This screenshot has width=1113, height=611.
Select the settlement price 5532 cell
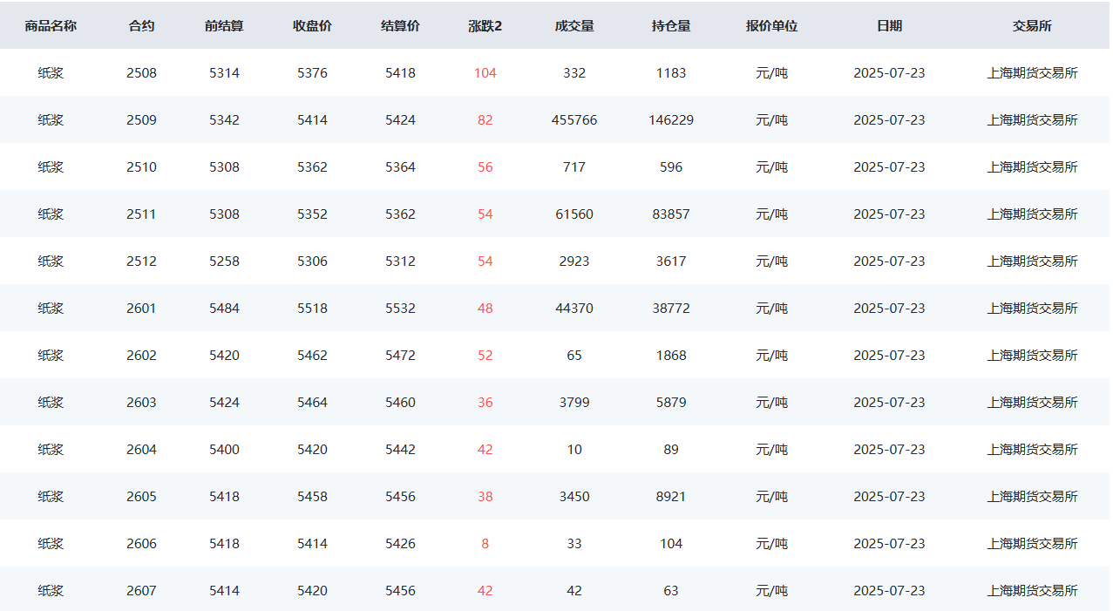400,309
